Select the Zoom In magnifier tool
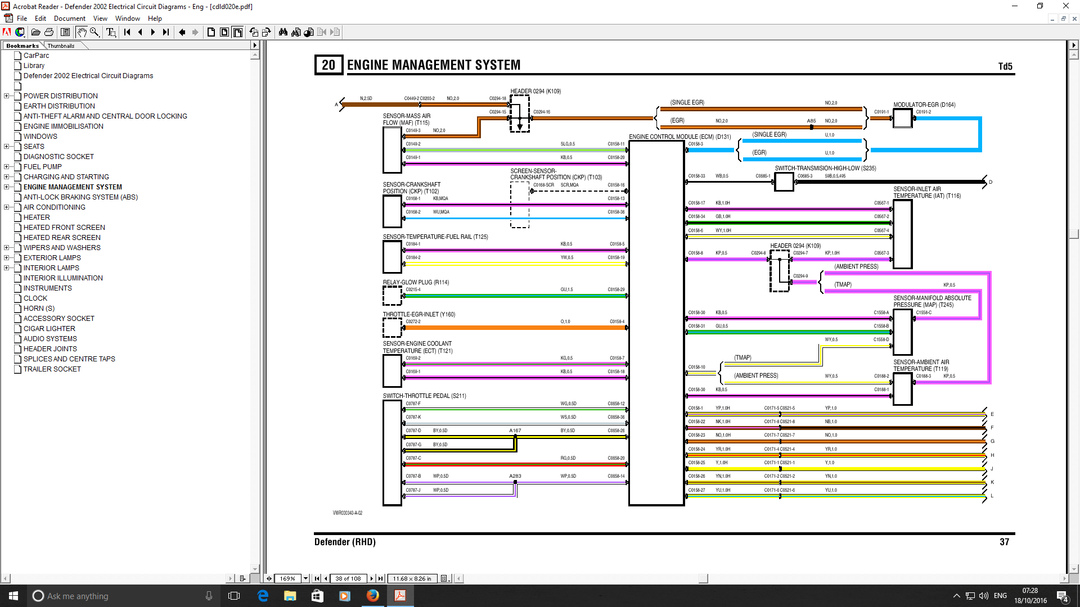The image size is (1080, 607). click(x=94, y=32)
